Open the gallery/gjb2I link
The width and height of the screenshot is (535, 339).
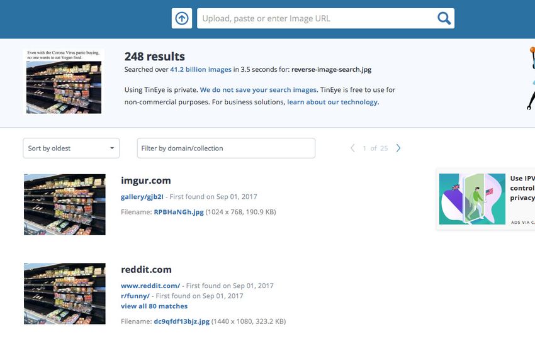tap(142, 197)
